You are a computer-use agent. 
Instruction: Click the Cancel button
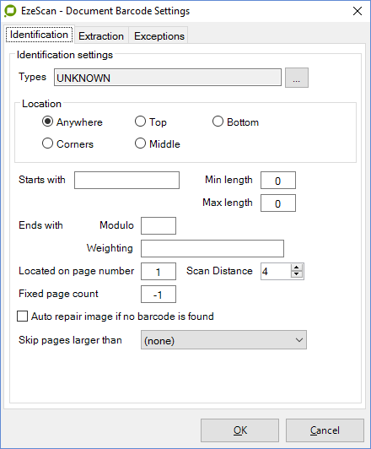click(325, 430)
